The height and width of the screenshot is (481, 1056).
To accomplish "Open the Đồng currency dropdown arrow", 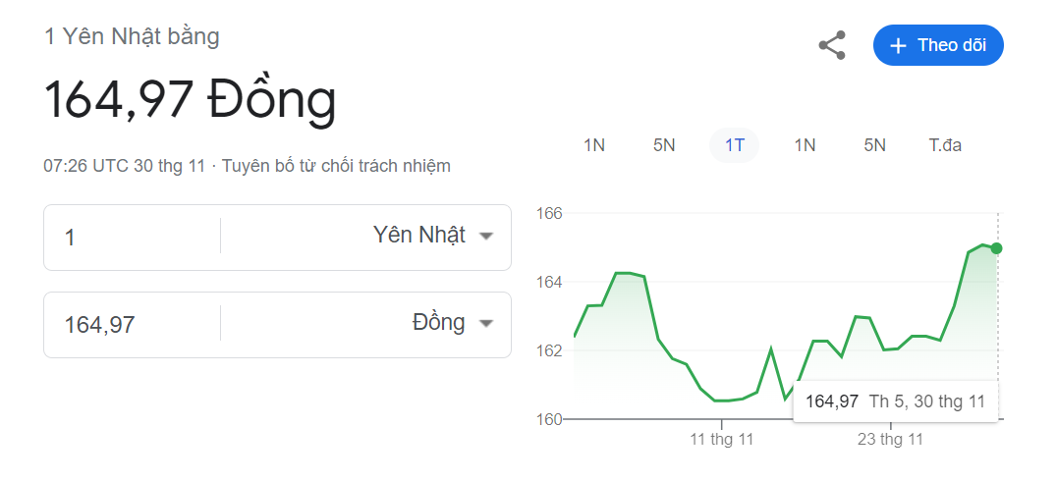I will click(486, 324).
